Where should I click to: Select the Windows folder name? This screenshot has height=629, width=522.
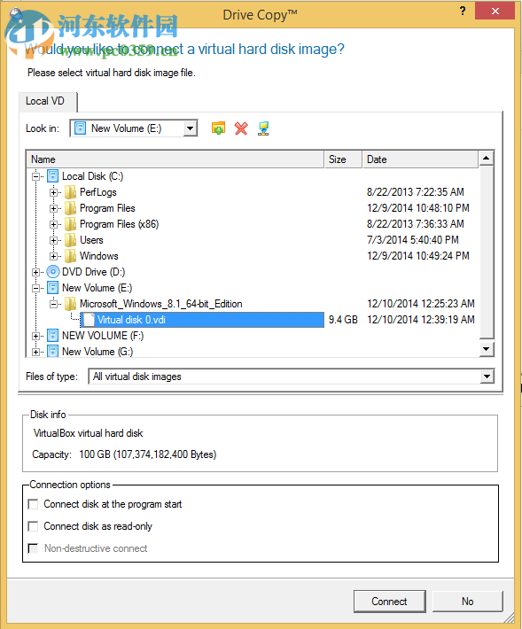(x=98, y=256)
